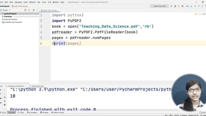Open the Edit menu
This screenshot has height=116, width=206.
tap(6, 2)
